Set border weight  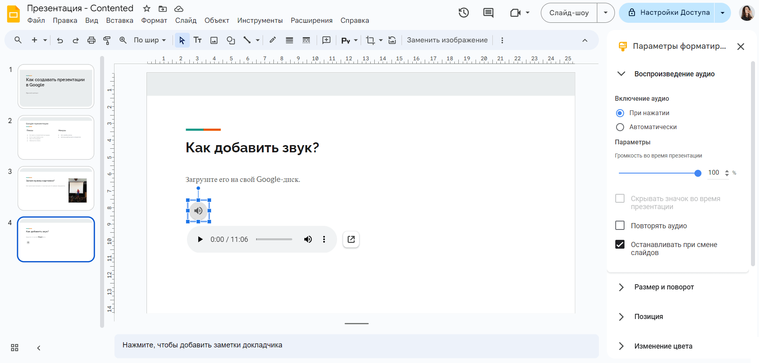click(x=289, y=40)
